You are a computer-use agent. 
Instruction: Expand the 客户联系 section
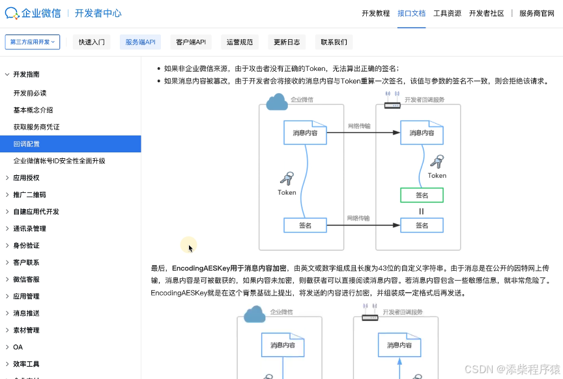7,262
